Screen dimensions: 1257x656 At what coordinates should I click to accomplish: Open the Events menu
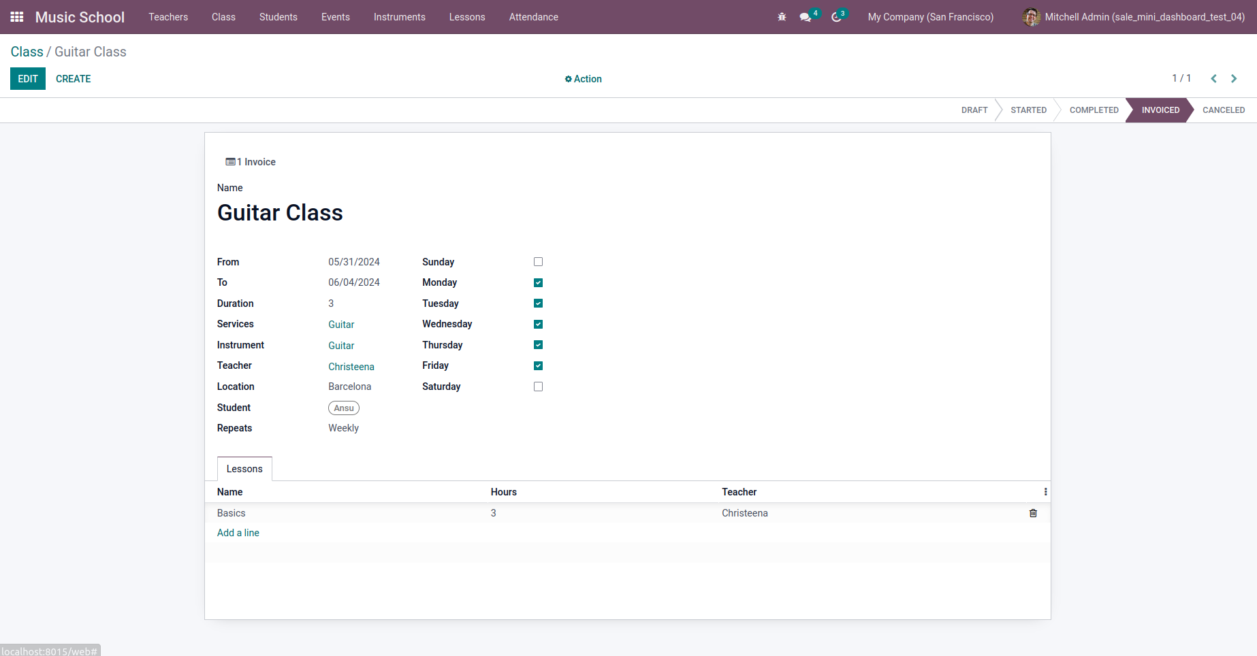click(336, 17)
